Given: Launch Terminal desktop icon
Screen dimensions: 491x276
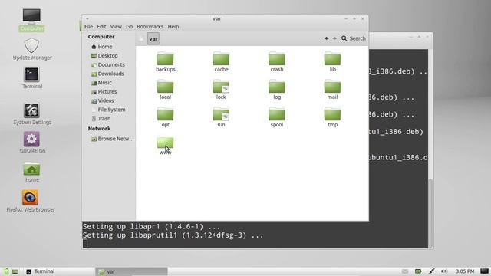Looking at the screenshot, I should (32, 78).
